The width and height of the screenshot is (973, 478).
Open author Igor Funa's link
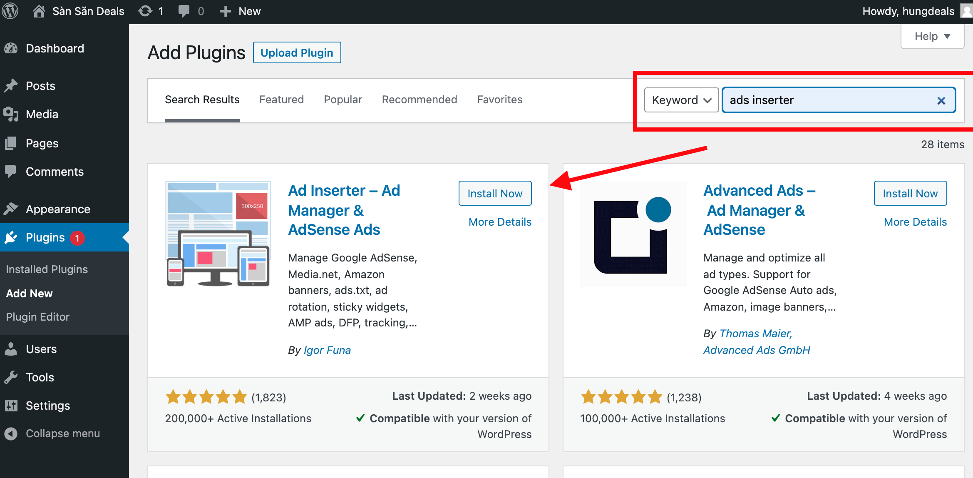pos(327,350)
